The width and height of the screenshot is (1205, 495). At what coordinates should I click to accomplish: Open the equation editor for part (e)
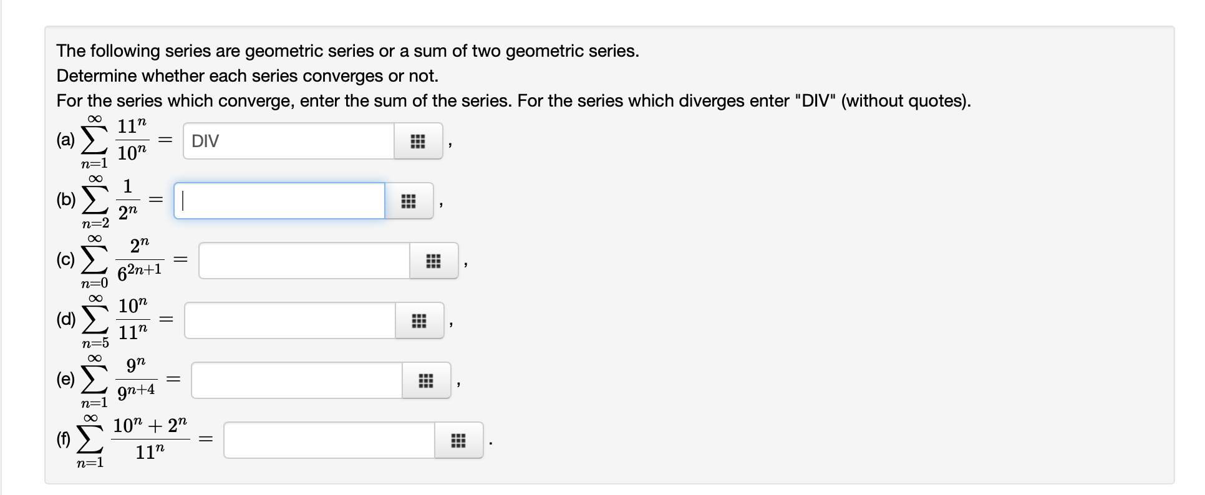425,380
